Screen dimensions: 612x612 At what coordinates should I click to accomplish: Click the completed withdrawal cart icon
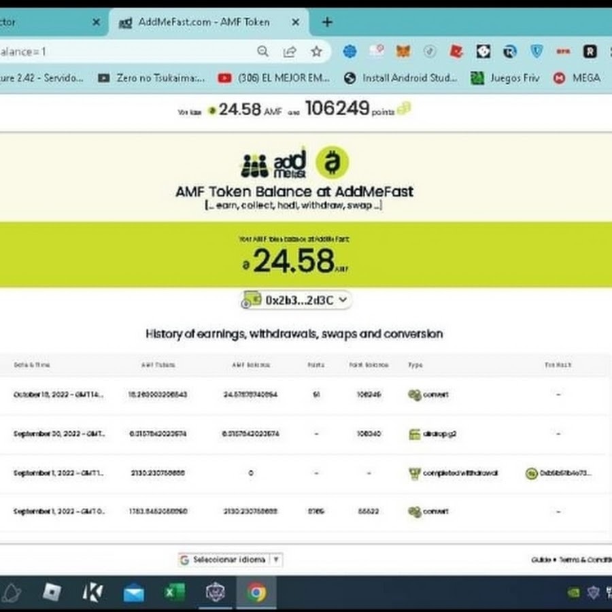tap(415, 473)
